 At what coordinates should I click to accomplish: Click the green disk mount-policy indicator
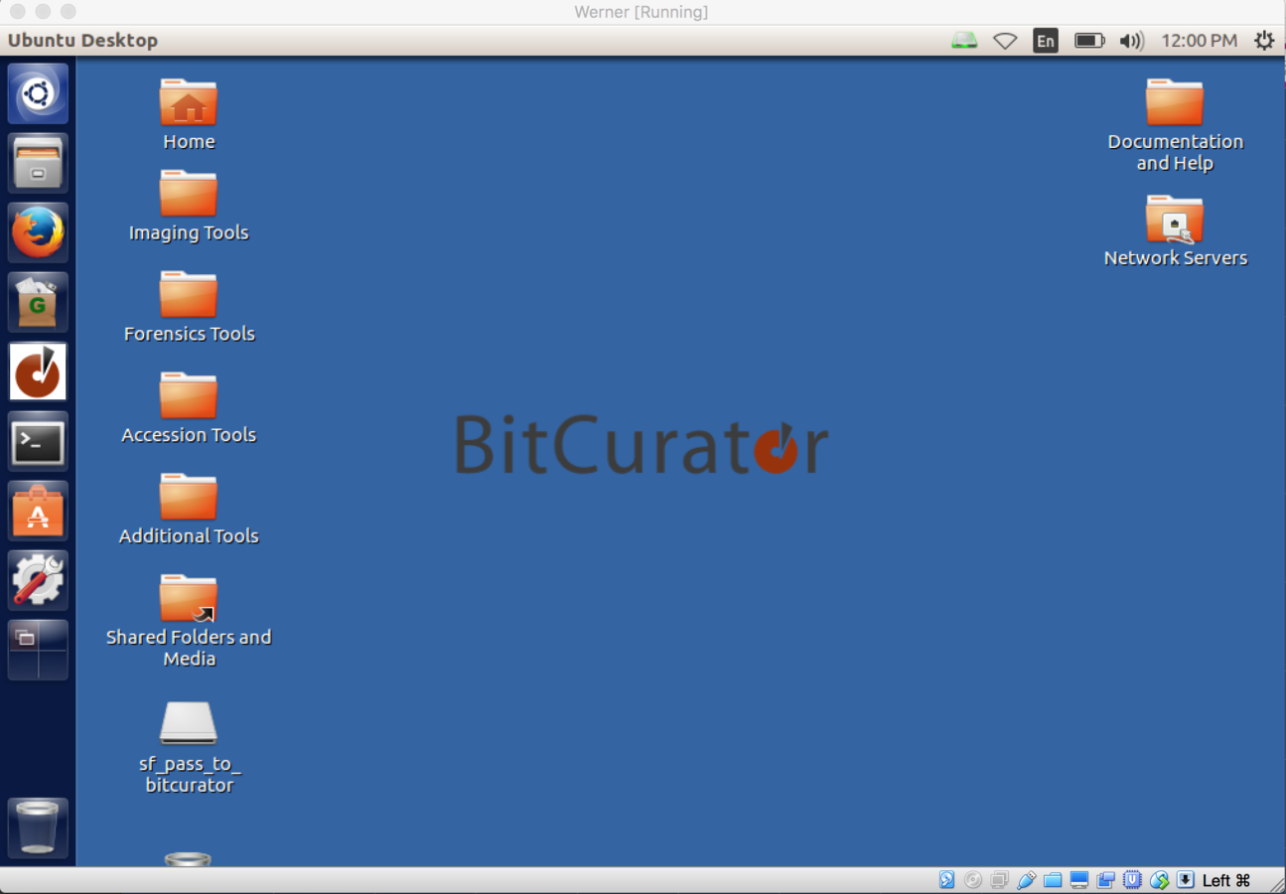point(964,41)
